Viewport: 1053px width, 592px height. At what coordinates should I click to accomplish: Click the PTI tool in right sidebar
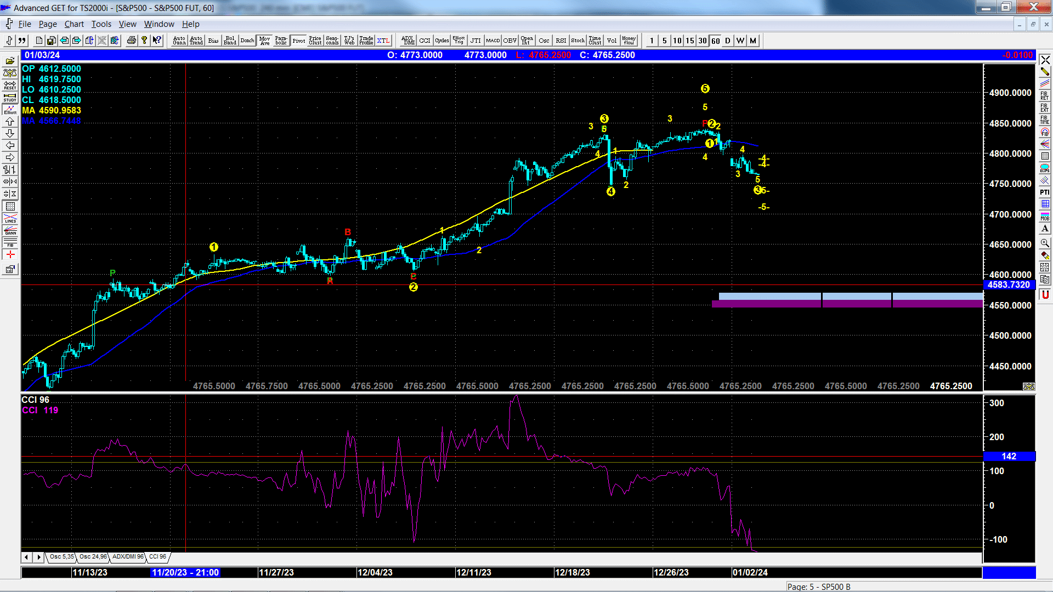coord(1045,192)
